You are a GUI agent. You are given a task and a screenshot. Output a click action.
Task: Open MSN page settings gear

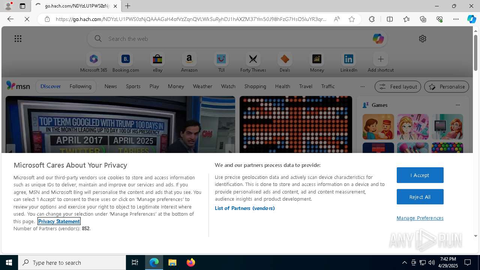(423, 39)
